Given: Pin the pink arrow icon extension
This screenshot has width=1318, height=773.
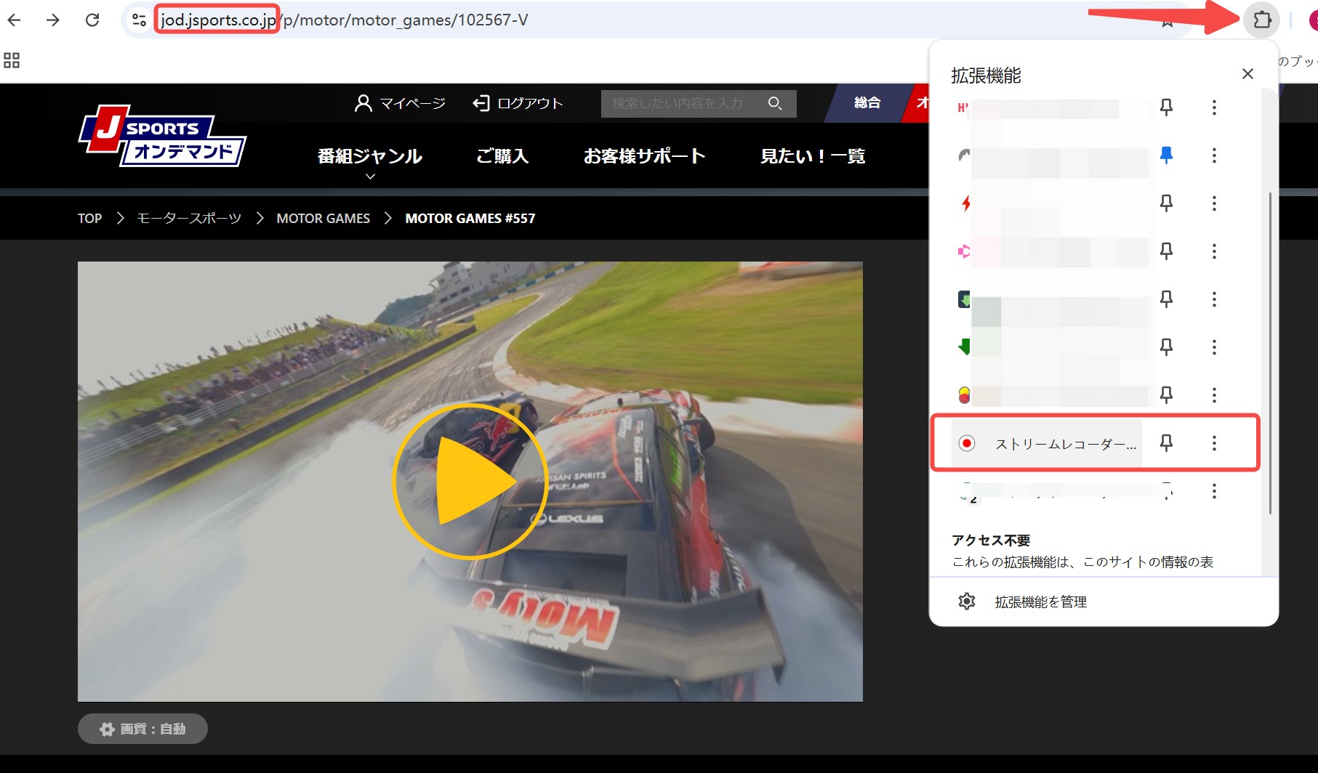Looking at the screenshot, I should click(1166, 251).
